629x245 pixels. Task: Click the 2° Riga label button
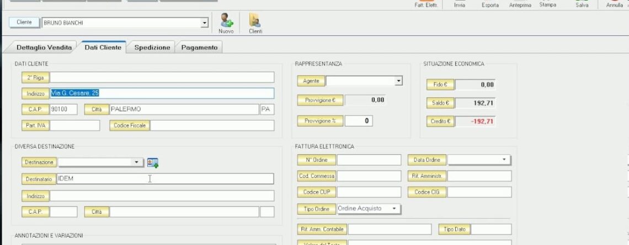(35, 77)
